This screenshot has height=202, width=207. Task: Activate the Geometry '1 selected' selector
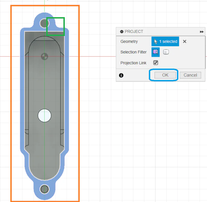165,41
